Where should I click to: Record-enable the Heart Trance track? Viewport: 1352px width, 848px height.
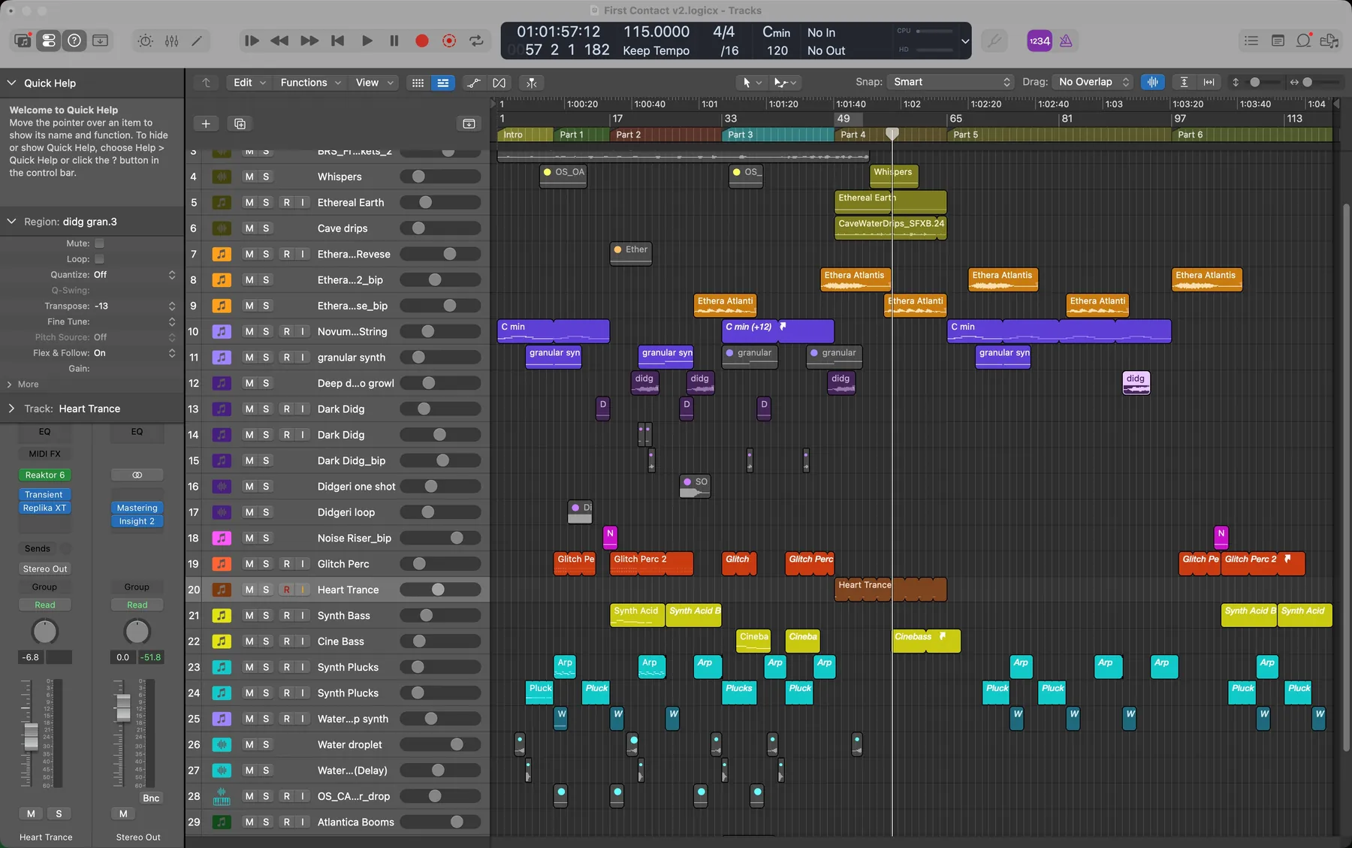286,590
